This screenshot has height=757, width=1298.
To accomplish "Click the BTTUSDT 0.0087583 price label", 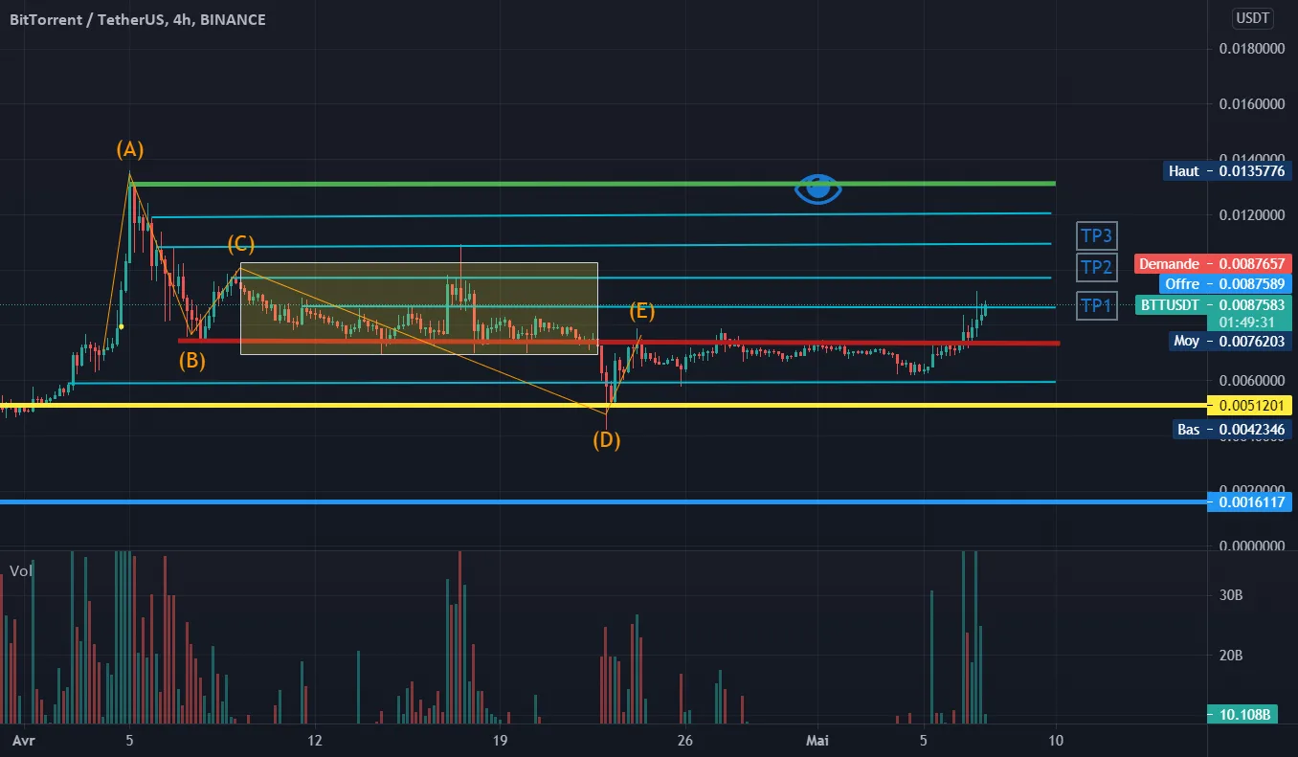I will (1214, 304).
